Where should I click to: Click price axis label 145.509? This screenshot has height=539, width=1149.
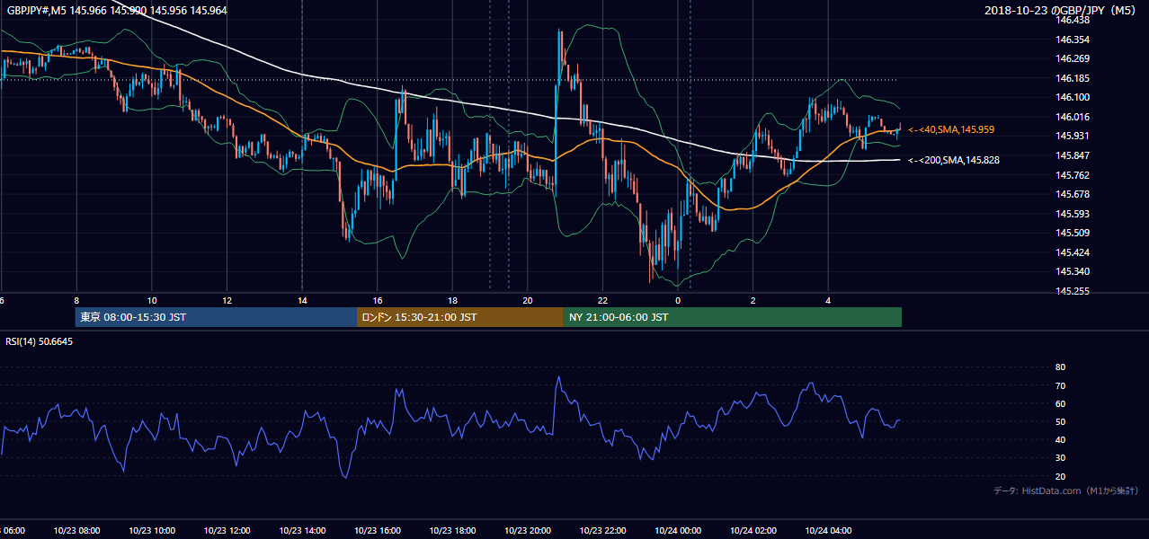click(1073, 233)
